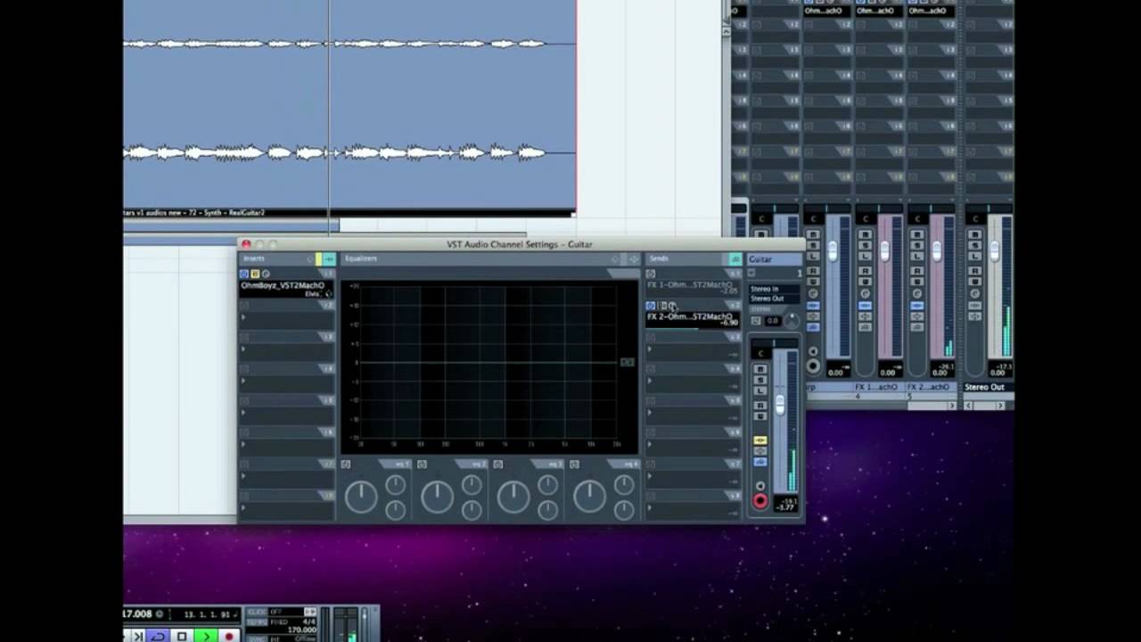Mute the Guitar channel with its M button
The image size is (1141, 642).
pos(760,369)
